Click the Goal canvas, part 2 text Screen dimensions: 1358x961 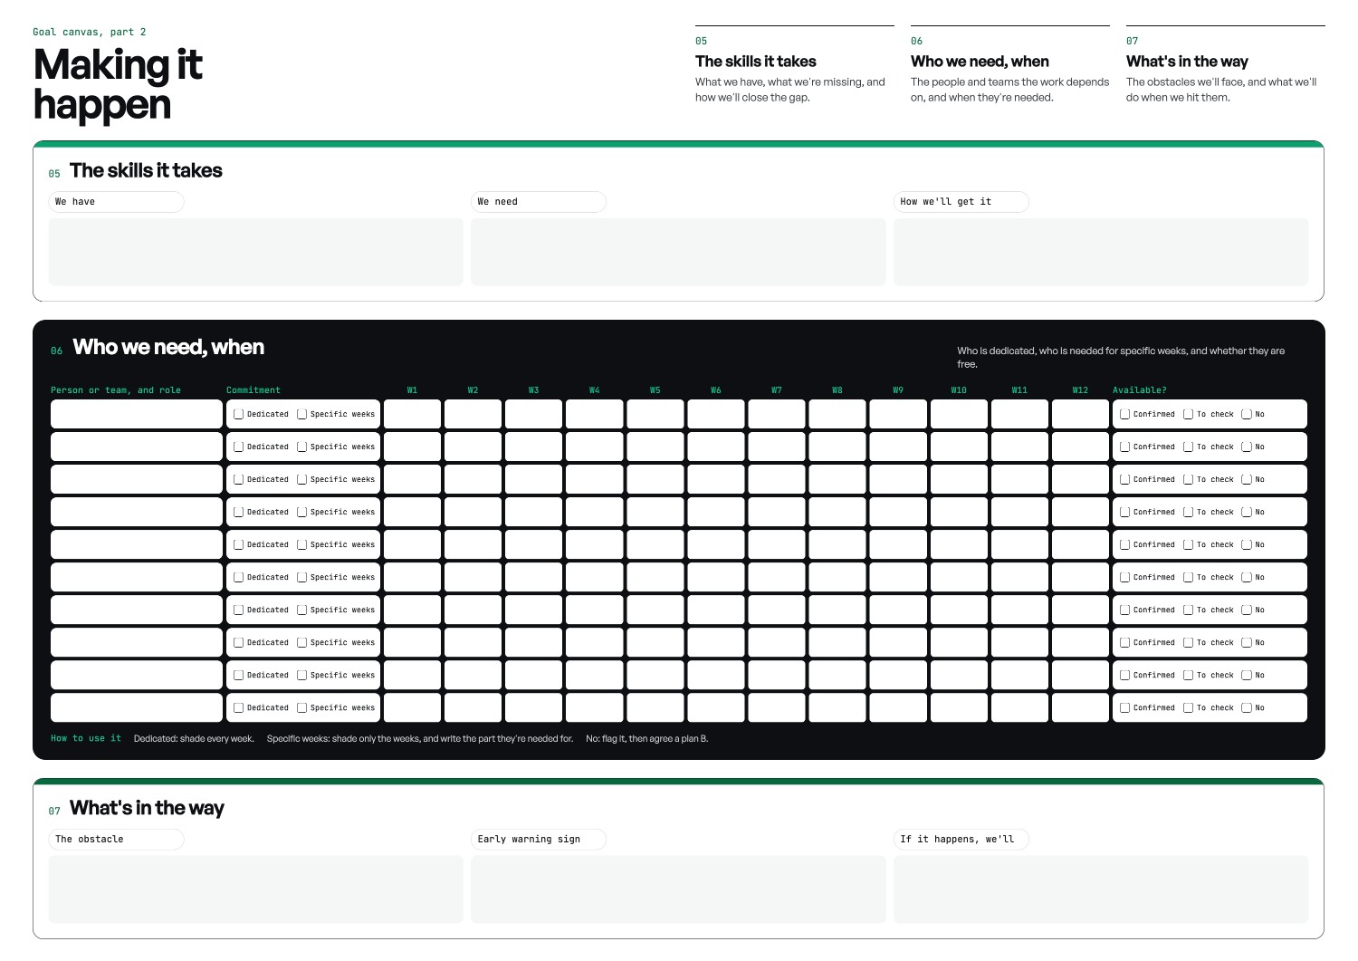[x=90, y=32]
